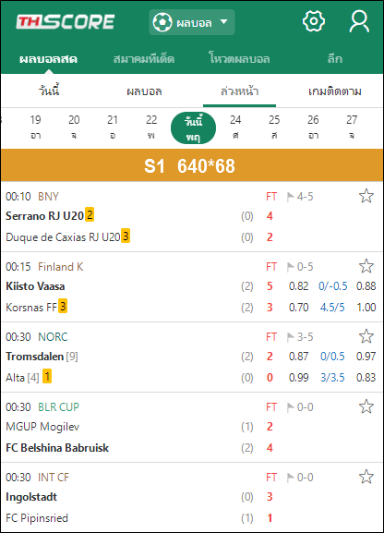The height and width of the screenshot is (533, 384).
Task: Open the BLR CUP league link
Action: pos(58,406)
